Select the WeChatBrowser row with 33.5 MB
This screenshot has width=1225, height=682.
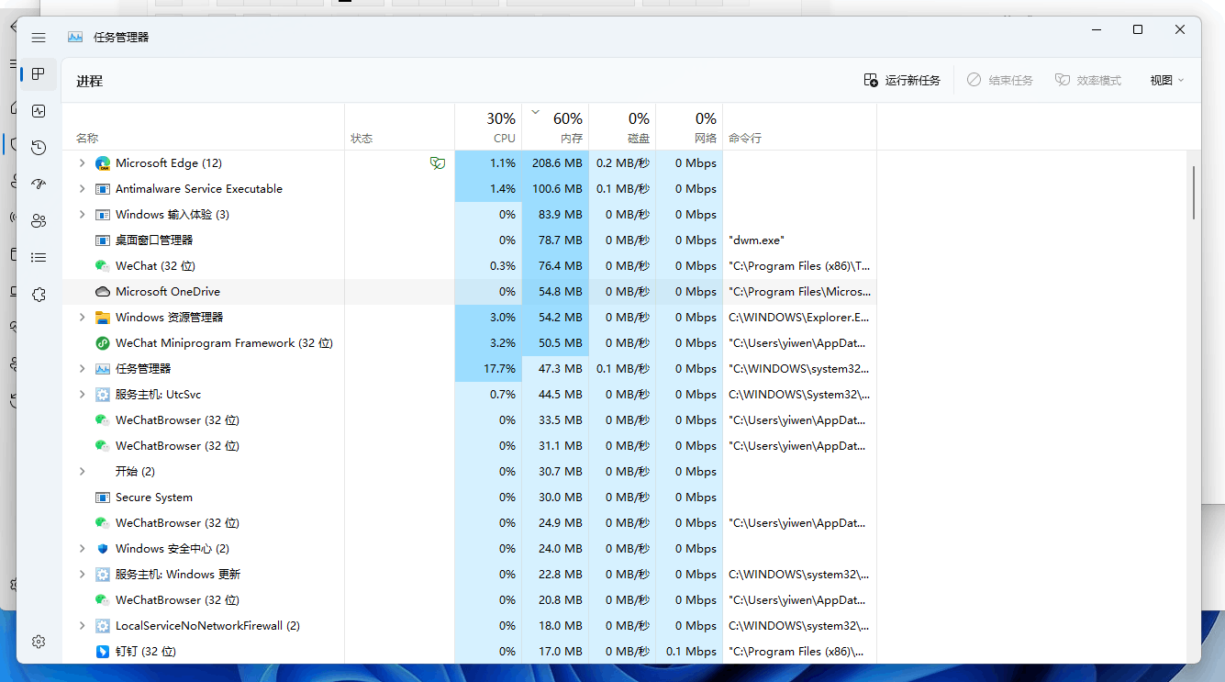pyautogui.click(x=469, y=420)
